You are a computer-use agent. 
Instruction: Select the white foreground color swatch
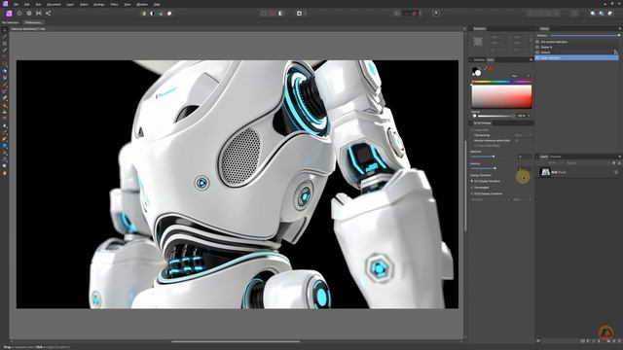[x=478, y=73]
